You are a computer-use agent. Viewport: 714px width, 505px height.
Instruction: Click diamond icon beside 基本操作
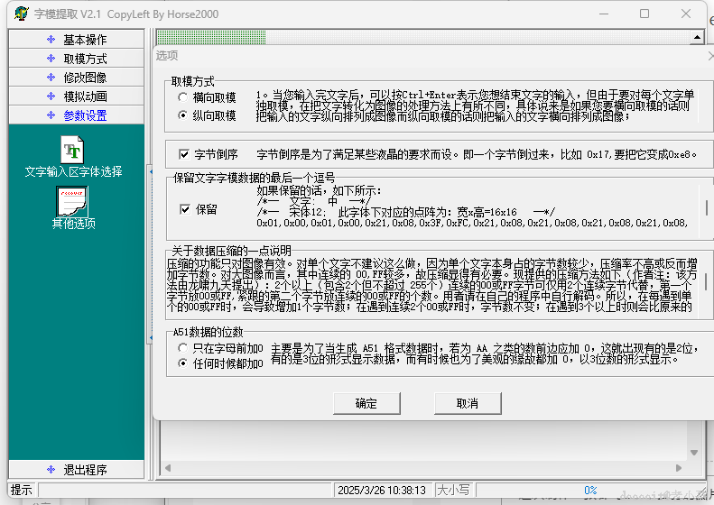(x=51, y=40)
